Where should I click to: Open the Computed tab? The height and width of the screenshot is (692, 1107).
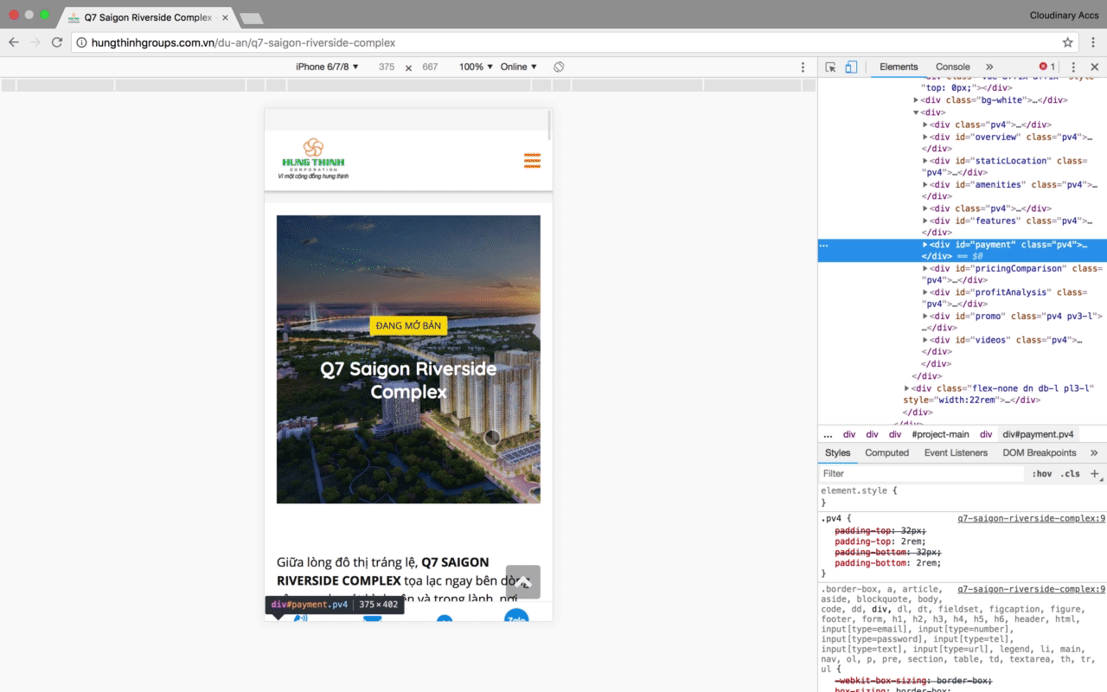click(886, 452)
